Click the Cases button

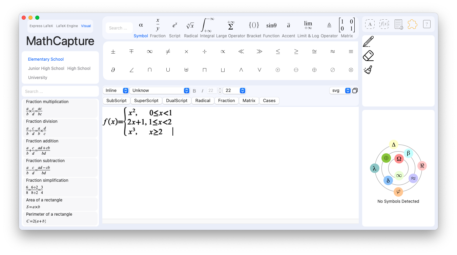[269, 101]
